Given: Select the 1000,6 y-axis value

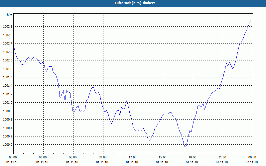Looking at the screenshot, I should pyautogui.click(x=8, y=120).
